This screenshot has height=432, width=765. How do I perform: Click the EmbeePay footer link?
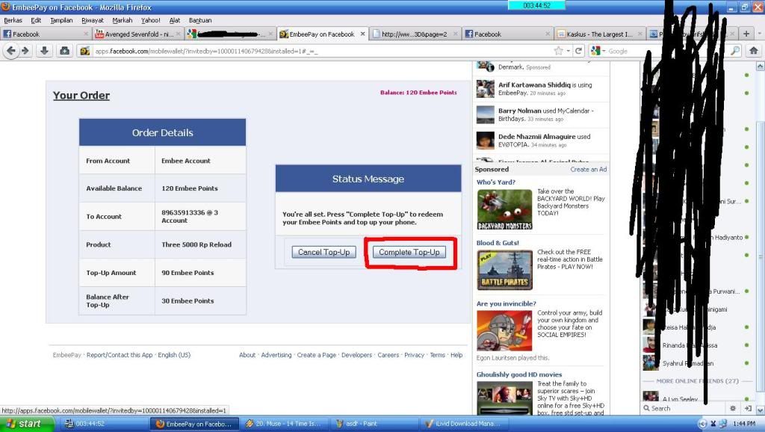[66, 355]
